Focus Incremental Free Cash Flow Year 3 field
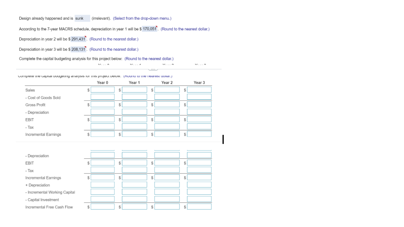This screenshot has width=404, height=227. (199, 207)
